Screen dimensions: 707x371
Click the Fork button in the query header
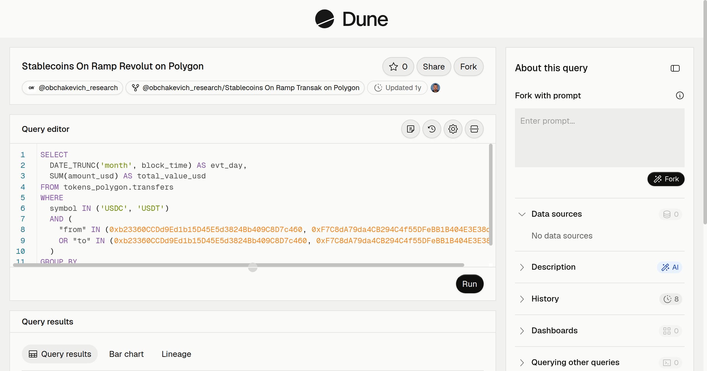tap(468, 67)
